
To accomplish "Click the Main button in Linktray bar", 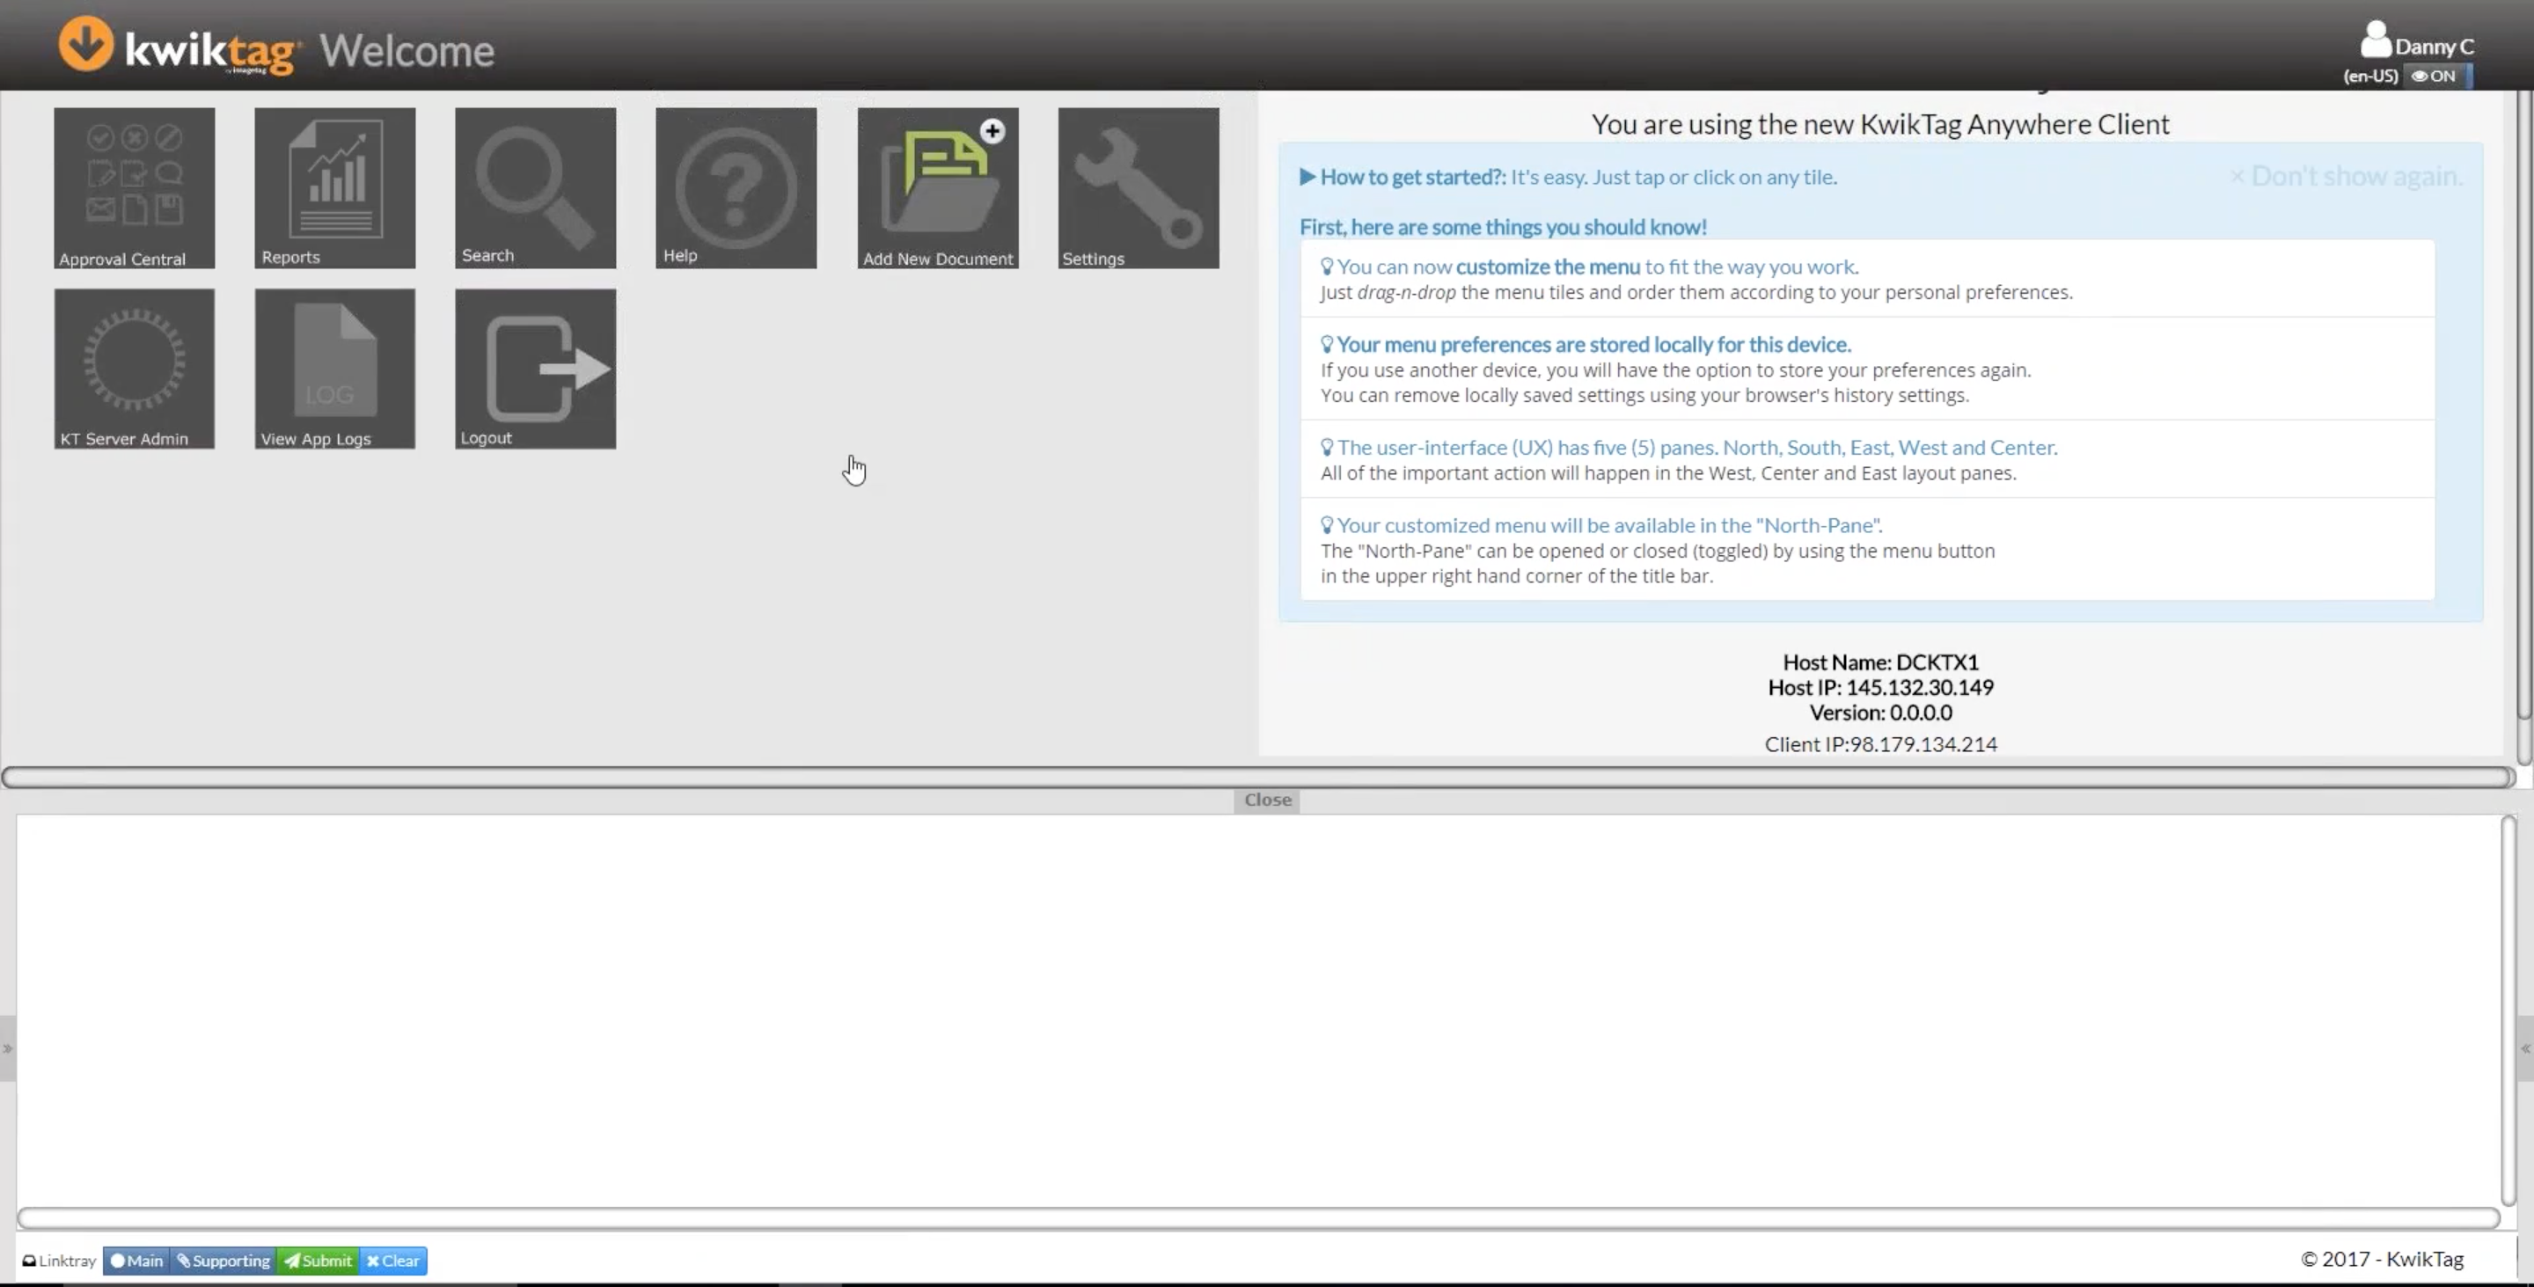I will pyautogui.click(x=136, y=1261).
